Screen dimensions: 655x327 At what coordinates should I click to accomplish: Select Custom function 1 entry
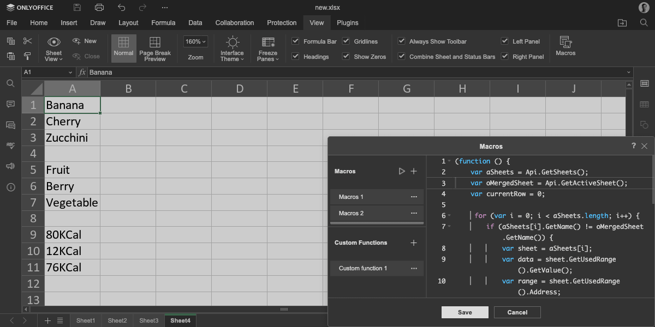coord(377,268)
